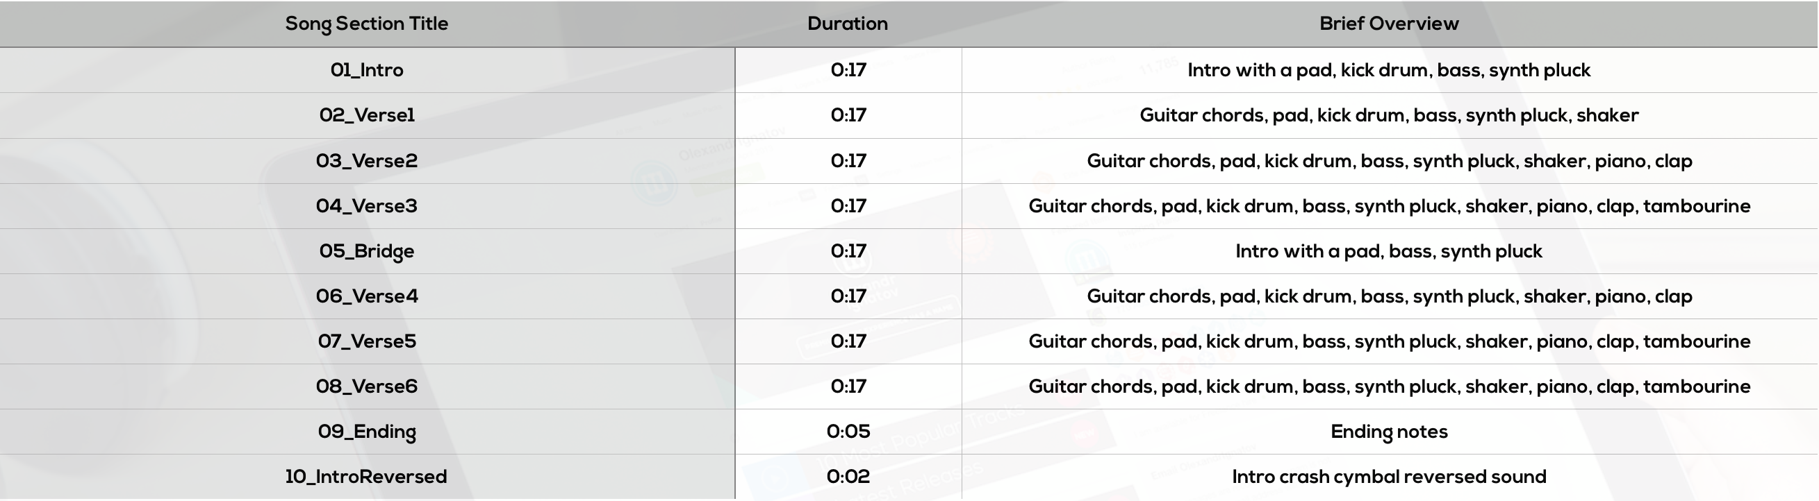Screen dimensions: 1819x501
Task: Click the 07_Verse5 section cell
Action: click(x=366, y=341)
